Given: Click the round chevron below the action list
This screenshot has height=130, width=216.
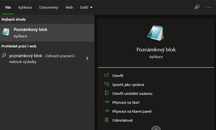Looking at the screenshot, I should pyautogui.click(x=156, y=128).
